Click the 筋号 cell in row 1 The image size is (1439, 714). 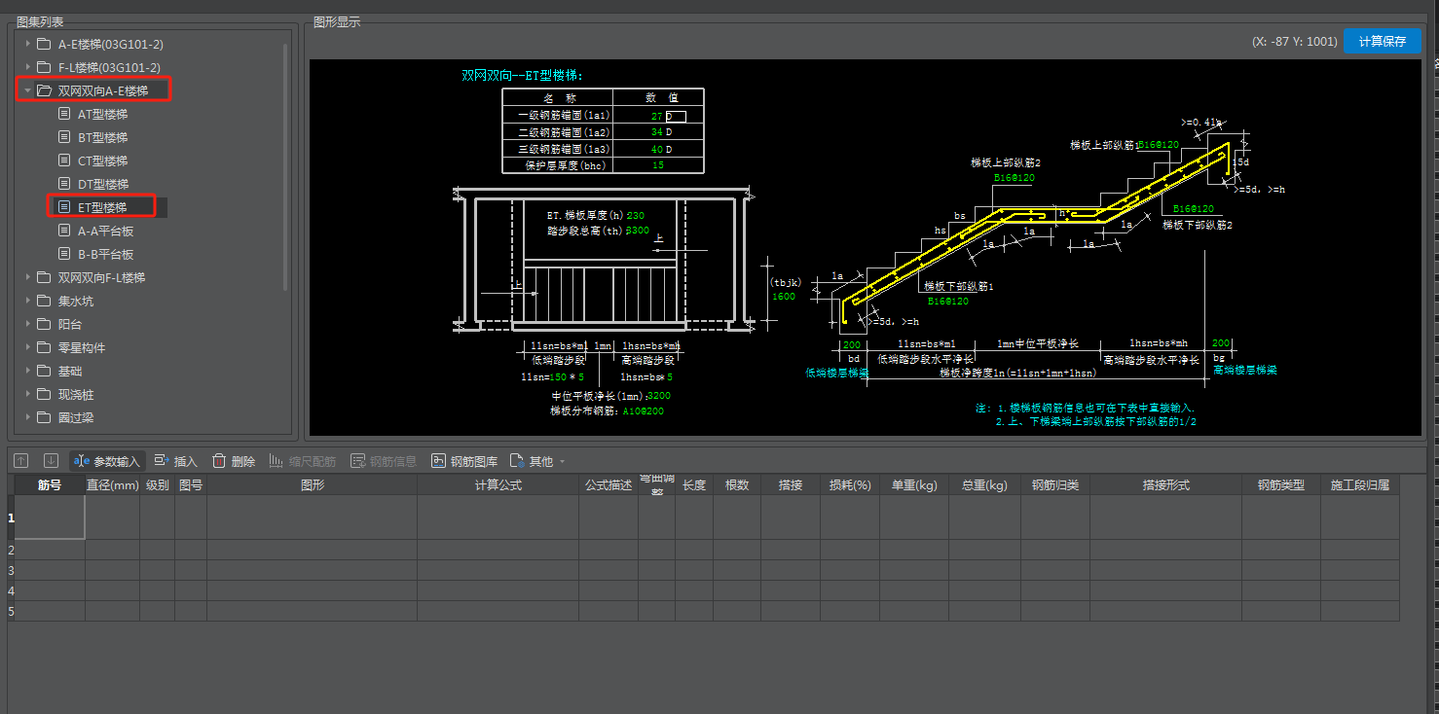pyautogui.click(x=50, y=518)
